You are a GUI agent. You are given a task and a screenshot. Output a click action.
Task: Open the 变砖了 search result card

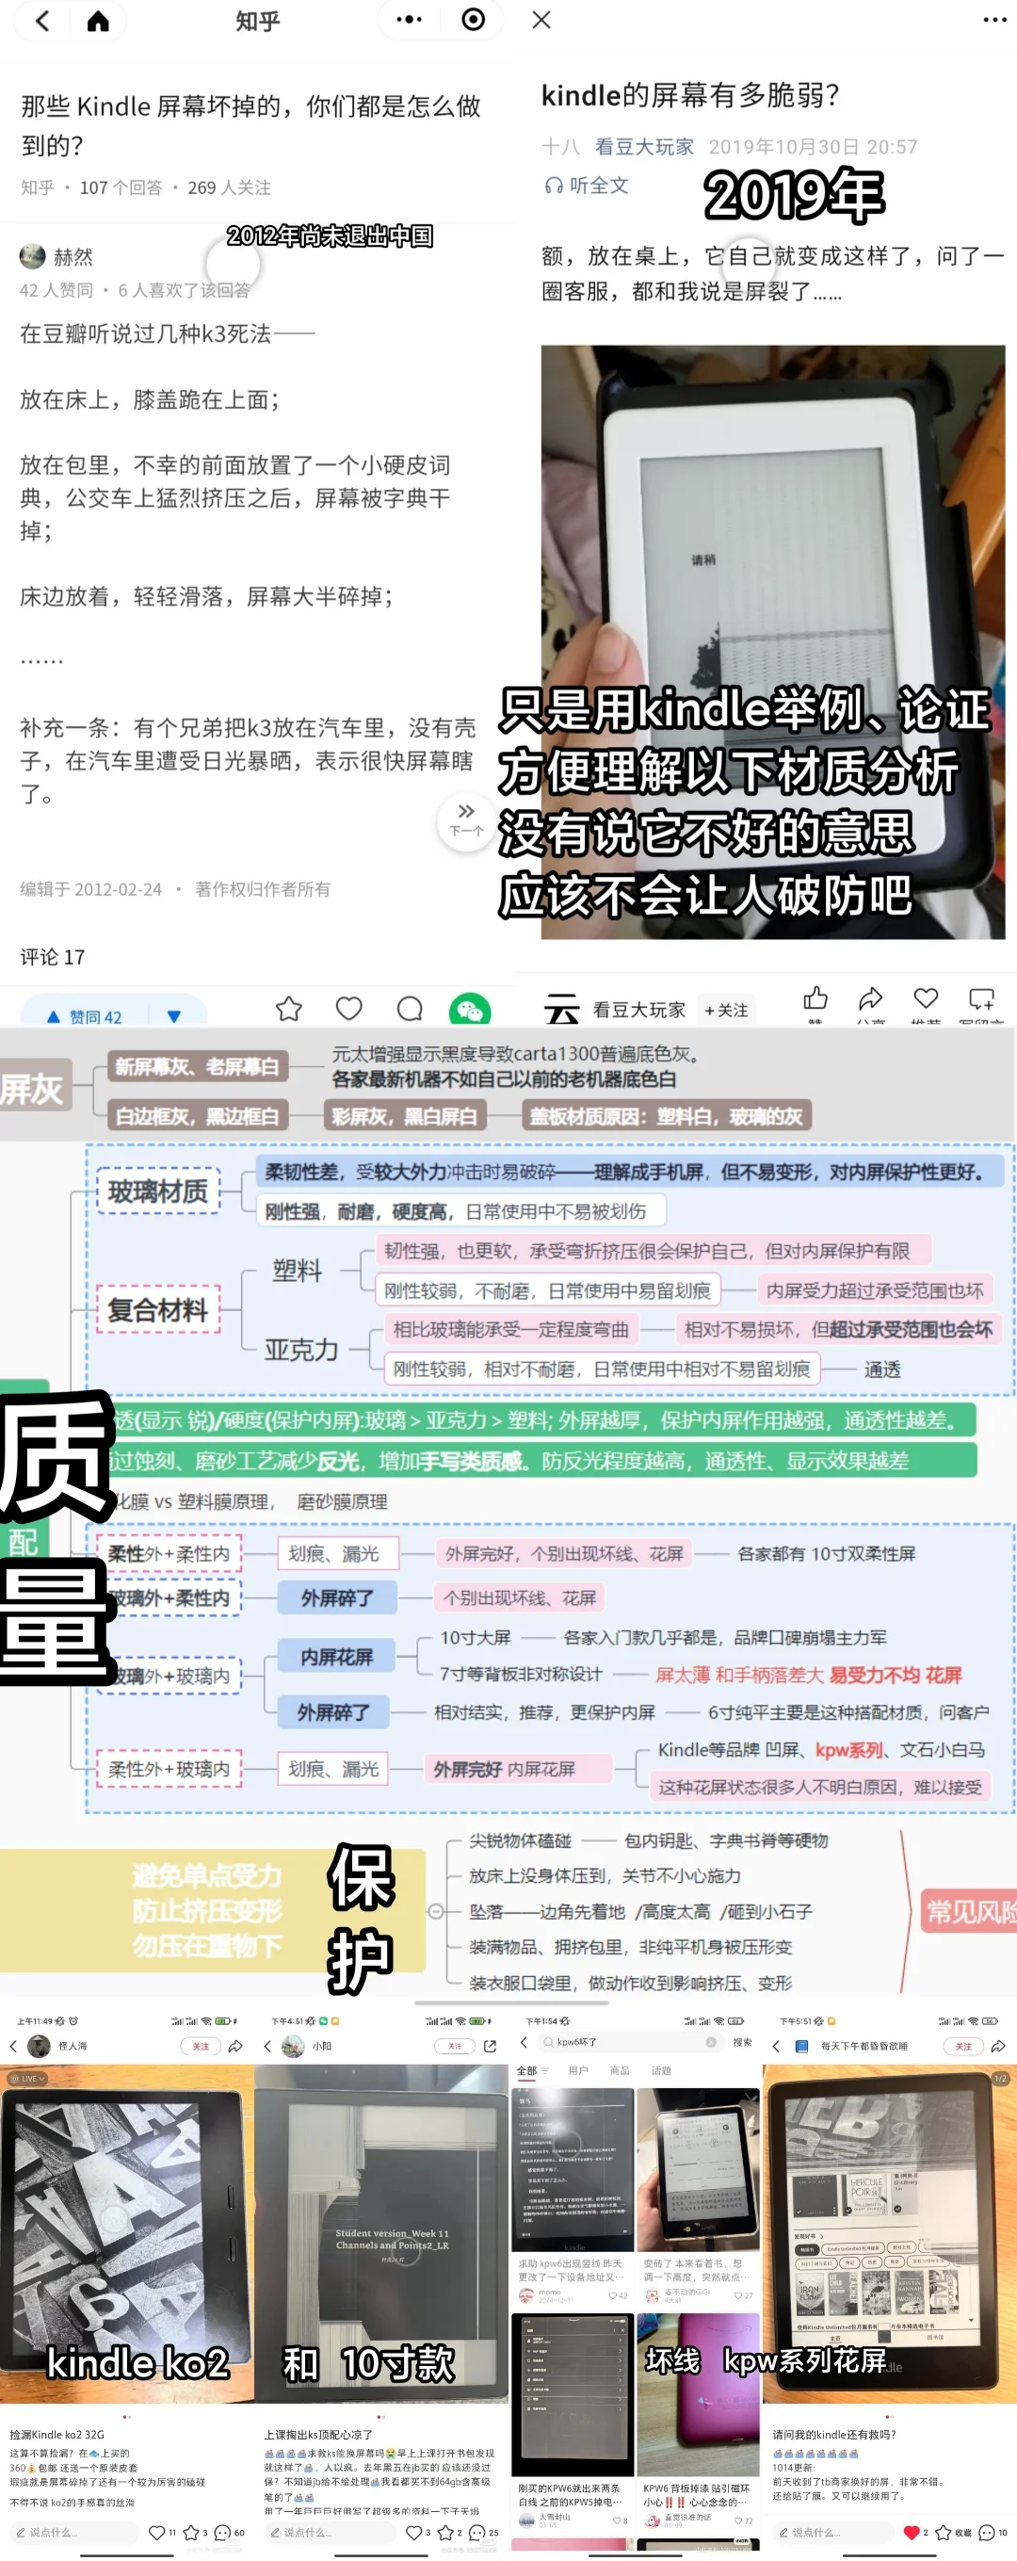[x=698, y=2196]
